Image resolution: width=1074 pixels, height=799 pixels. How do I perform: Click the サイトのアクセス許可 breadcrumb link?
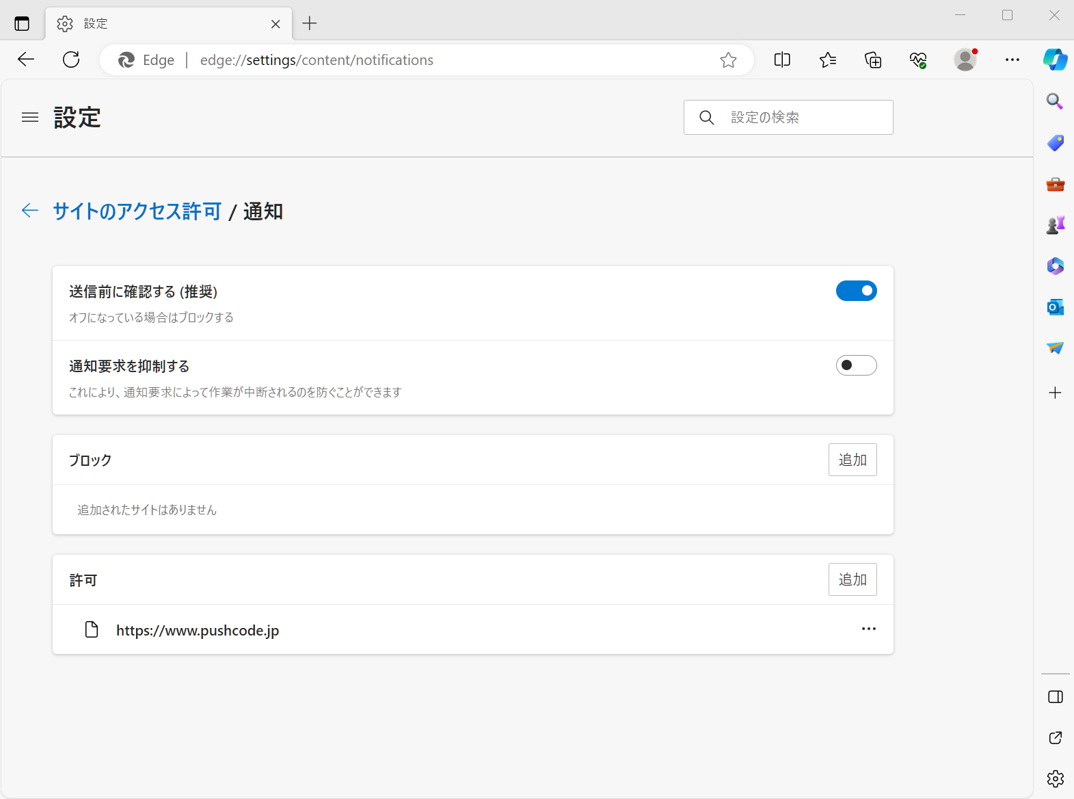(137, 211)
